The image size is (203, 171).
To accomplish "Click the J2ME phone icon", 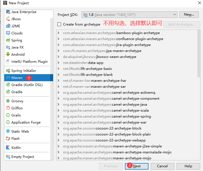I will 8,26.
